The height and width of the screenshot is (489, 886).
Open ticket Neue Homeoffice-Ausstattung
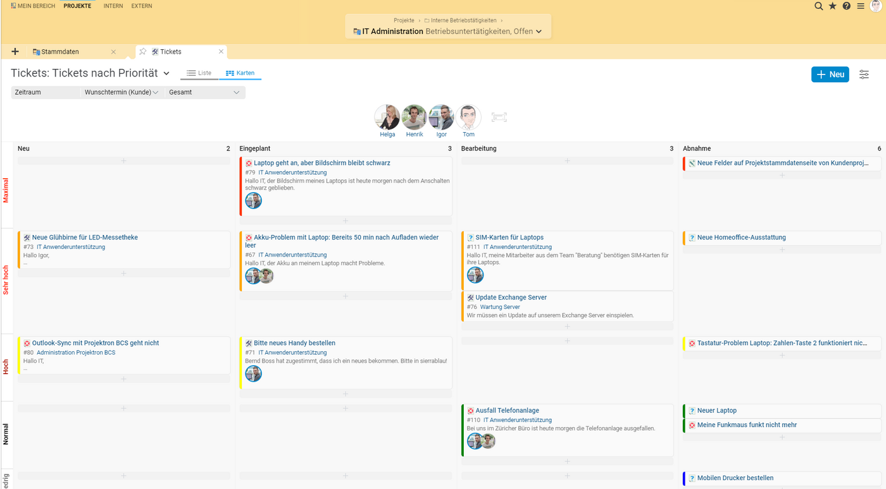click(x=742, y=238)
